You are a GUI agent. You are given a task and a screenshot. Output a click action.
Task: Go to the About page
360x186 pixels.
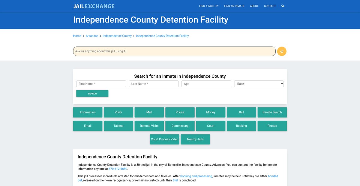pos(254,6)
